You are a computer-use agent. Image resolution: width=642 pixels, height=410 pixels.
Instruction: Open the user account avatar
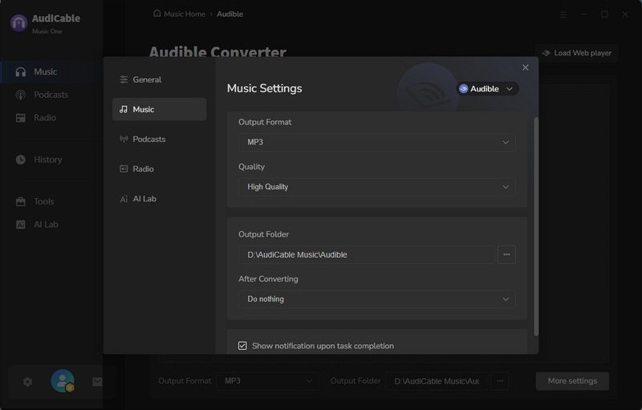tap(63, 381)
